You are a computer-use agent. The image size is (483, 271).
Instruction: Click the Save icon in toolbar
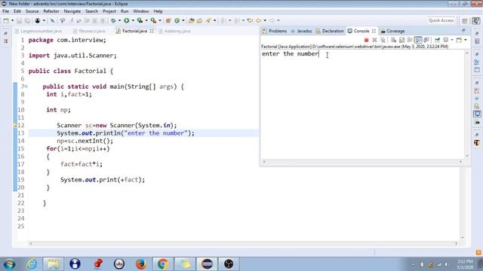click(20, 20)
